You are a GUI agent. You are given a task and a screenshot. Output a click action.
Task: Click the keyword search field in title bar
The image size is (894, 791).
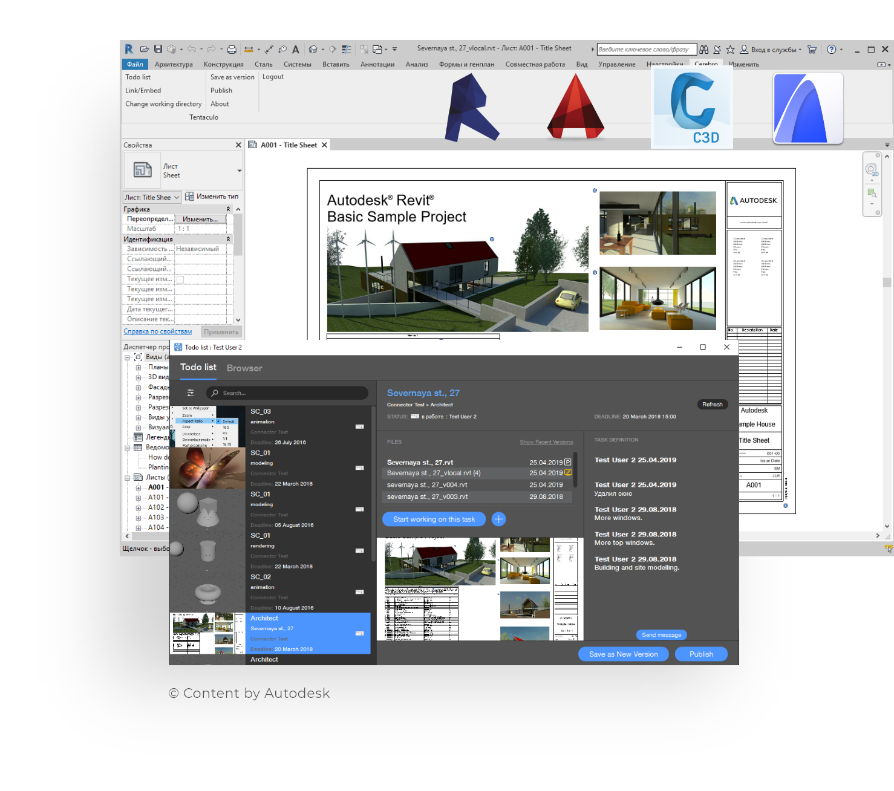tap(647, 50)
